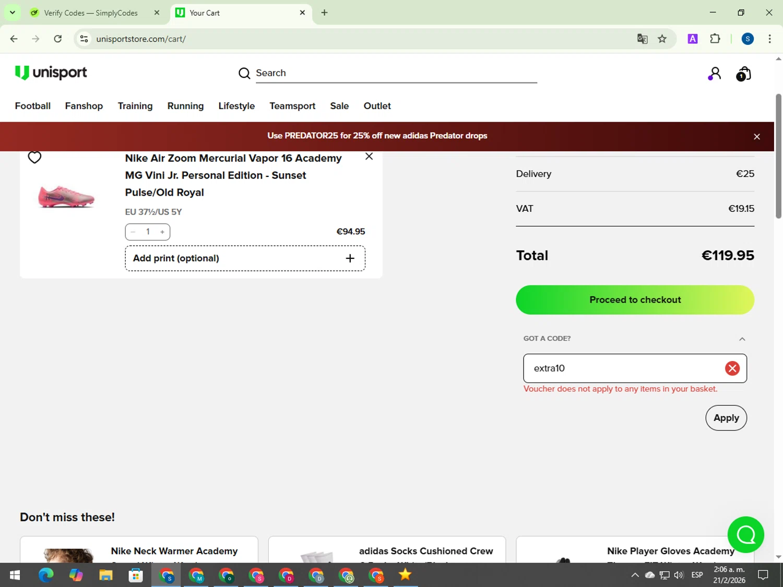783x587 pixels.
Task: Switch to Verify Codes SimplyCodes tab
Action: 91,13
